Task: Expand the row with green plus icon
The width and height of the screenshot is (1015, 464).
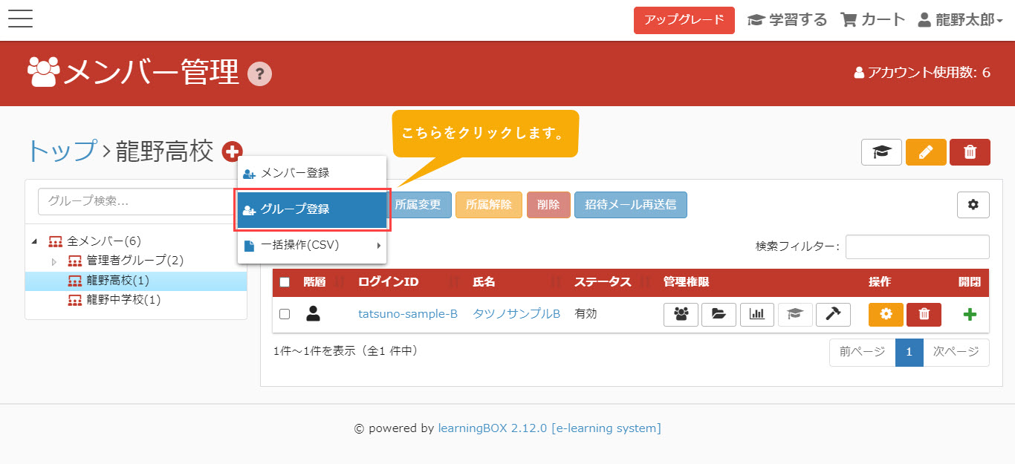Action: [x=970, y=314]
